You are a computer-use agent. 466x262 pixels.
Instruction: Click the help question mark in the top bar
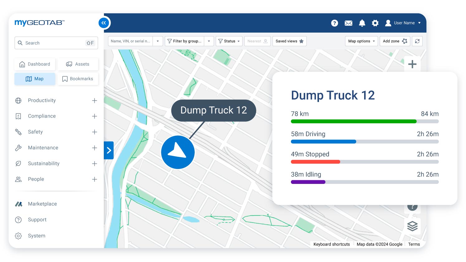click(335, 23)
